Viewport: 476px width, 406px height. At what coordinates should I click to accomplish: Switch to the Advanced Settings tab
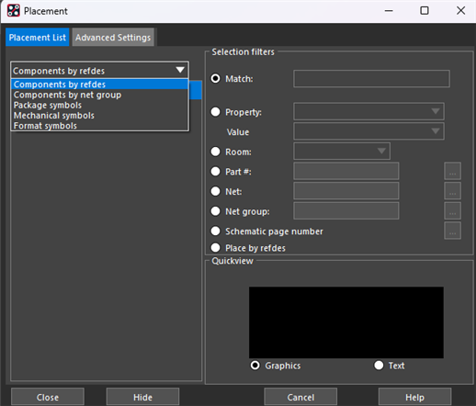coord(113,38)
